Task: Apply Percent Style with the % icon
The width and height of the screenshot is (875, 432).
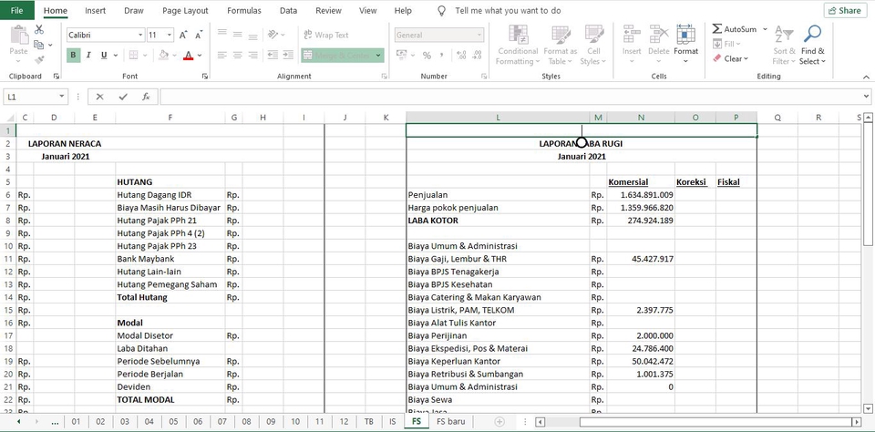Action: tap(427, 56)
